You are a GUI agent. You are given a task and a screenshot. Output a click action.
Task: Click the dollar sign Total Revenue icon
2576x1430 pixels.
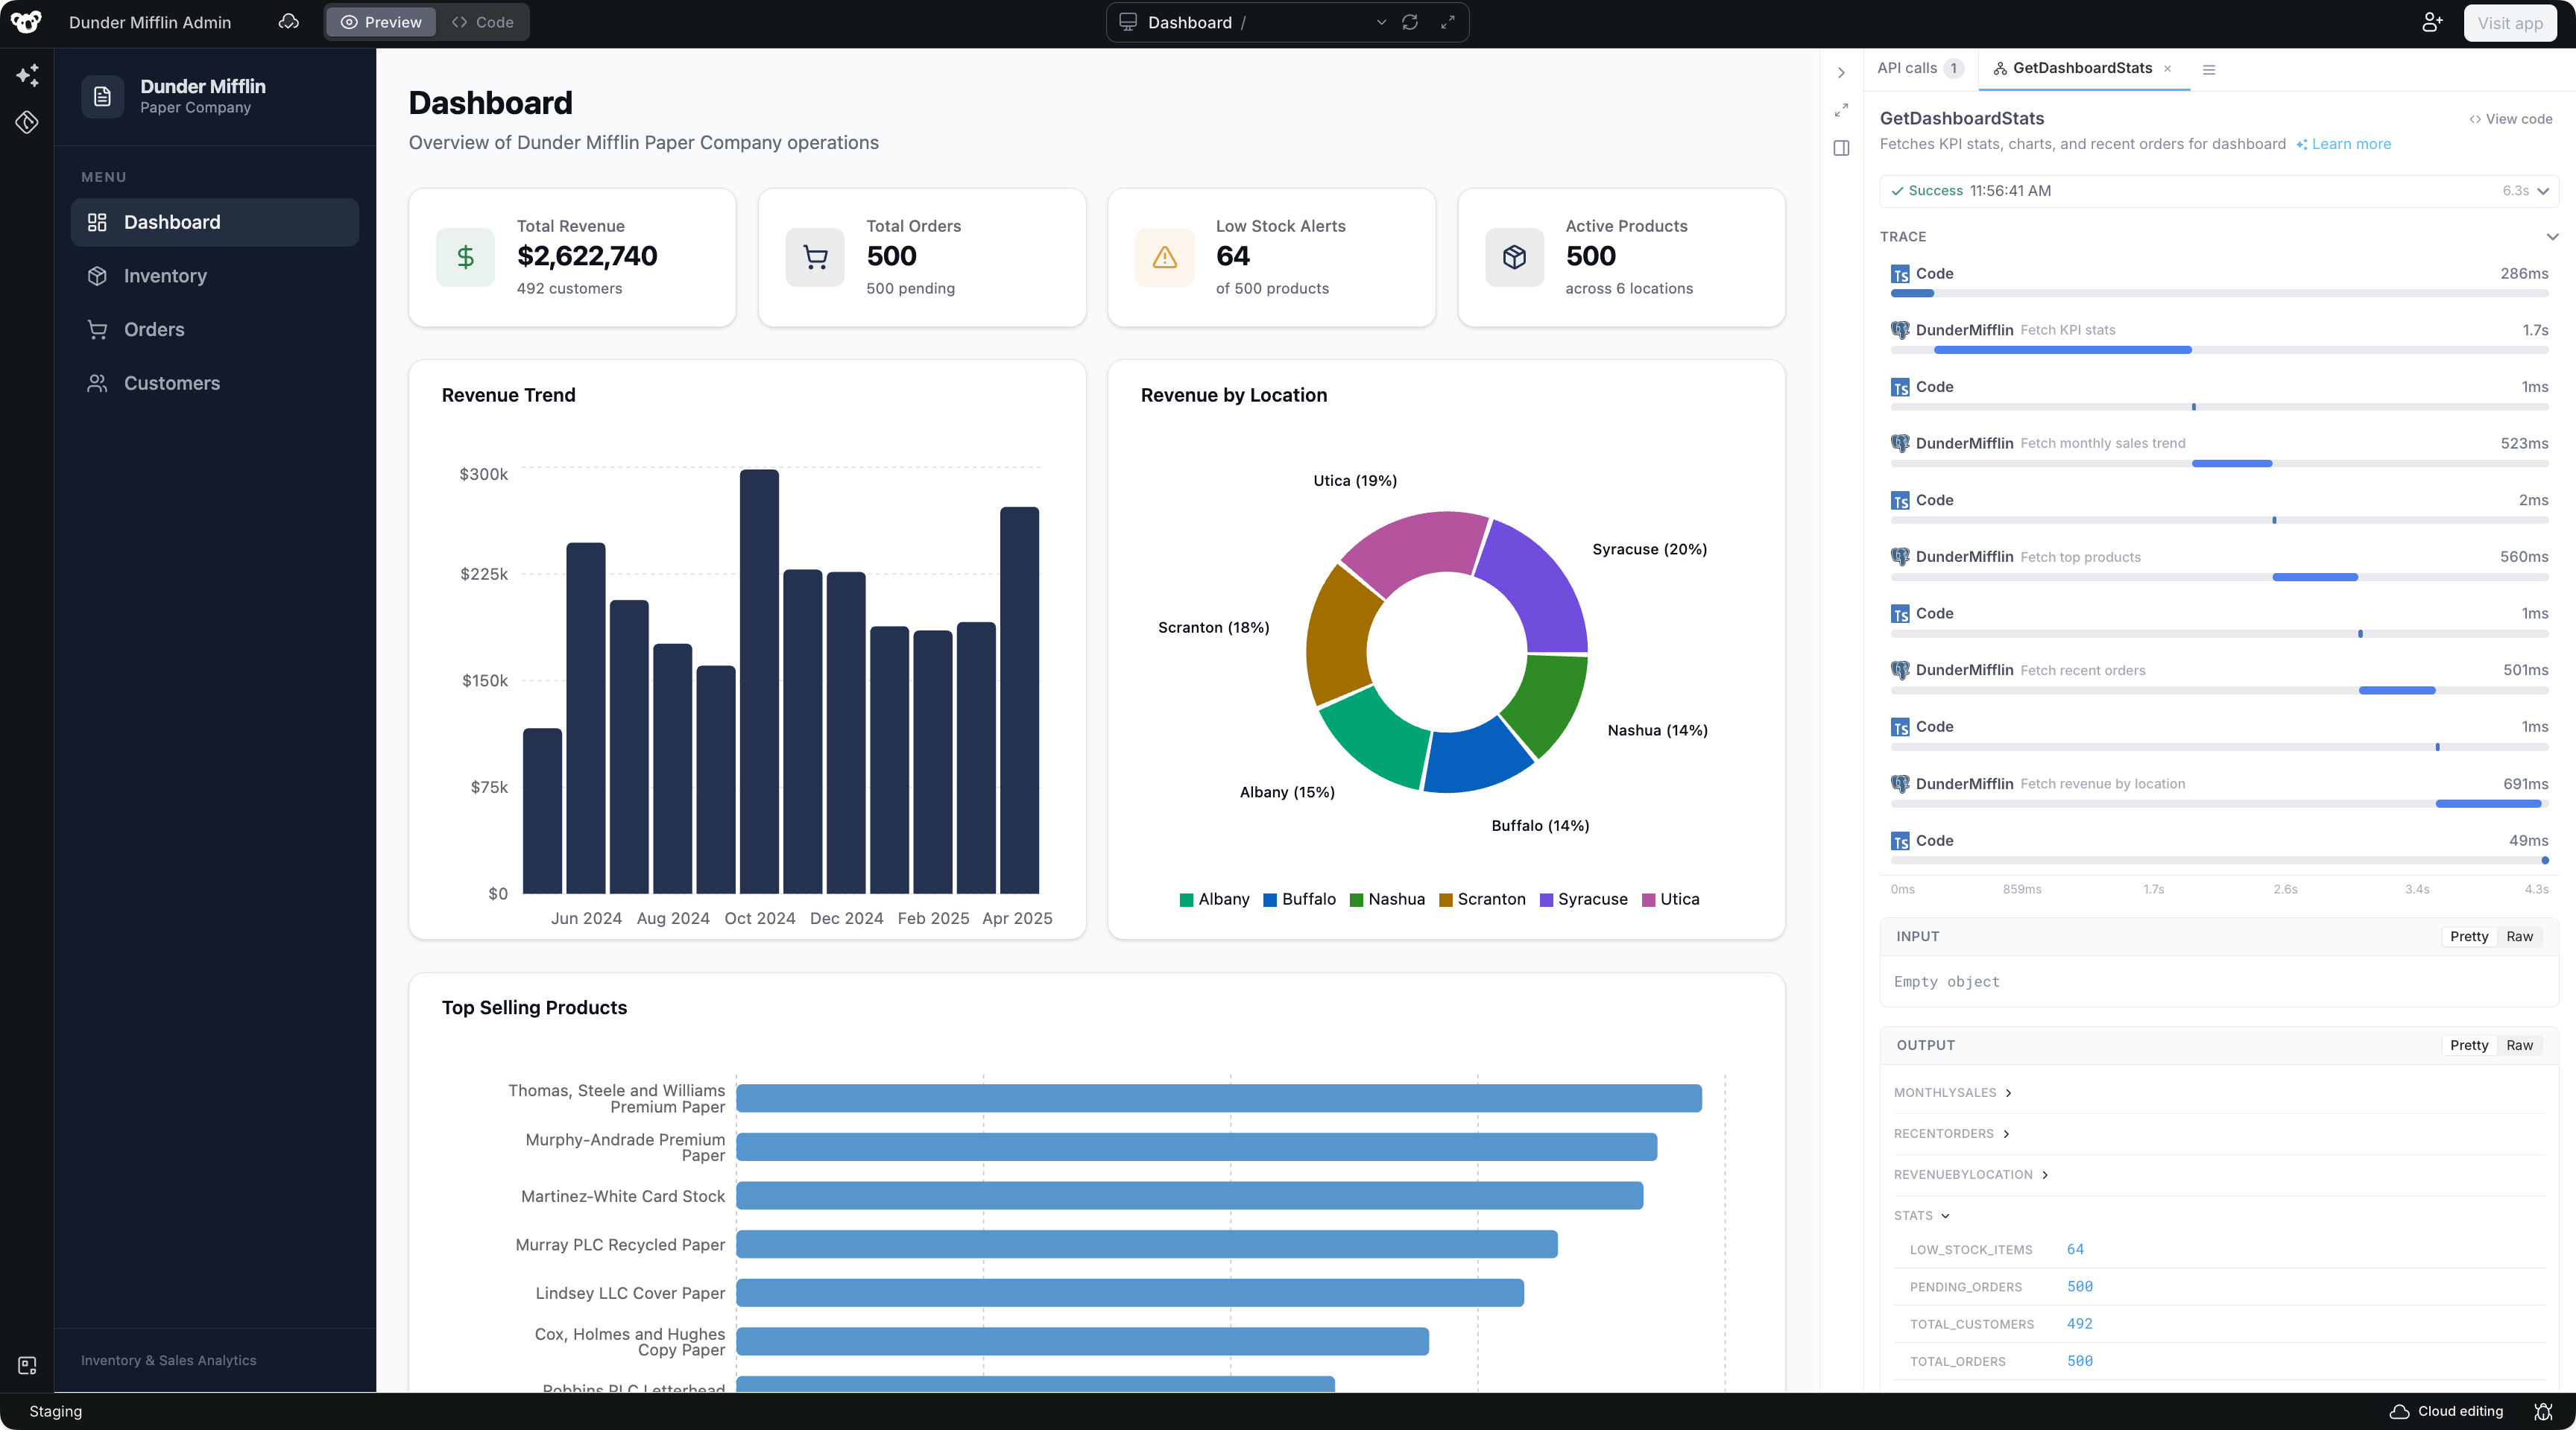(465, 257)
